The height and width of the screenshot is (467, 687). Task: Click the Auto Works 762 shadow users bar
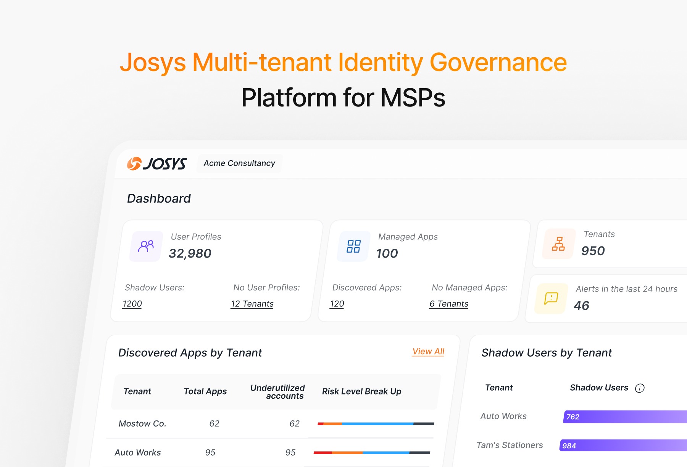pyautogui.click(x=625, y=417)
